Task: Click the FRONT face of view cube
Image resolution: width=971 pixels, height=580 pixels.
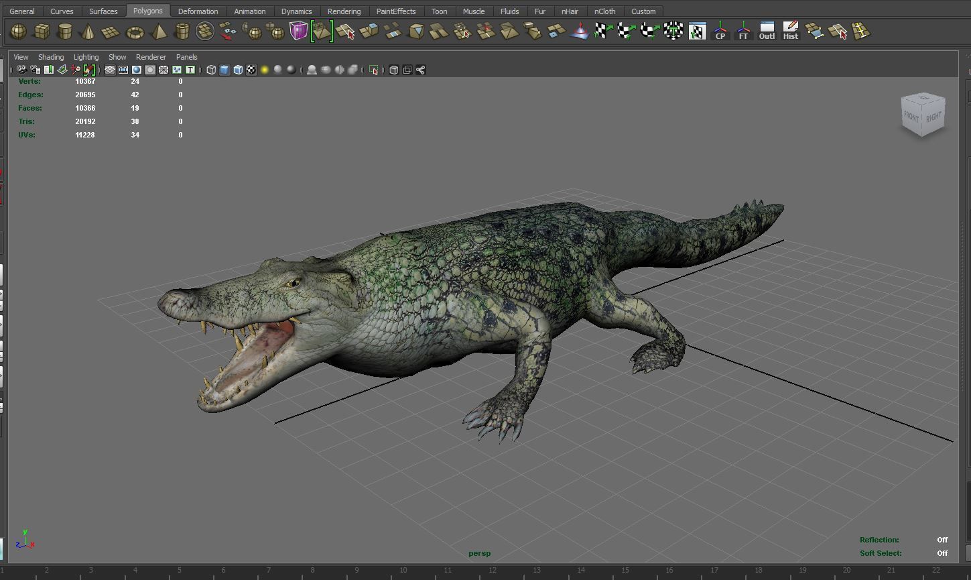Action: click(911, 116)
